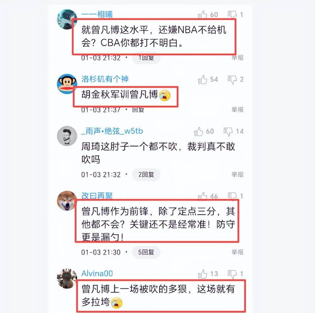This screenshot has height=313, width=315.
Task: Expand the 1回复 replies under first comment
Action: pos(146,58)
